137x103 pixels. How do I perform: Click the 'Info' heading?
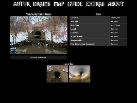pos(98,14)
